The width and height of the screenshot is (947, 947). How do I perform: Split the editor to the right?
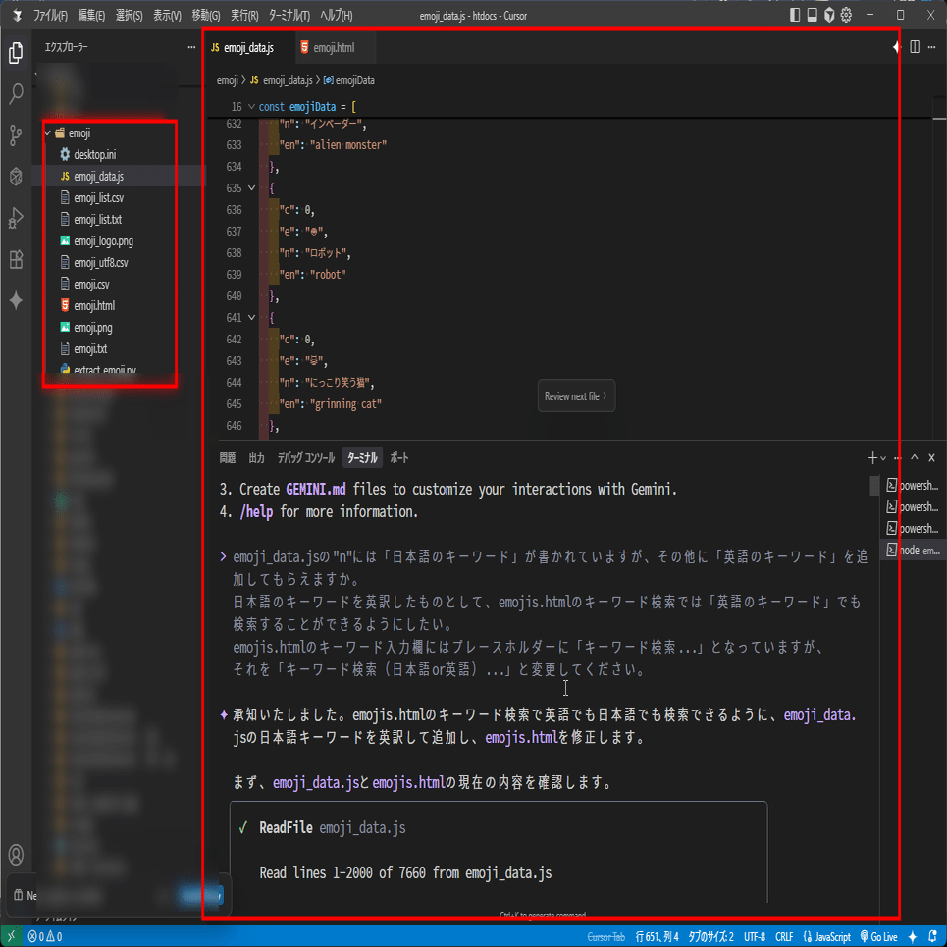tap(915, 47)
